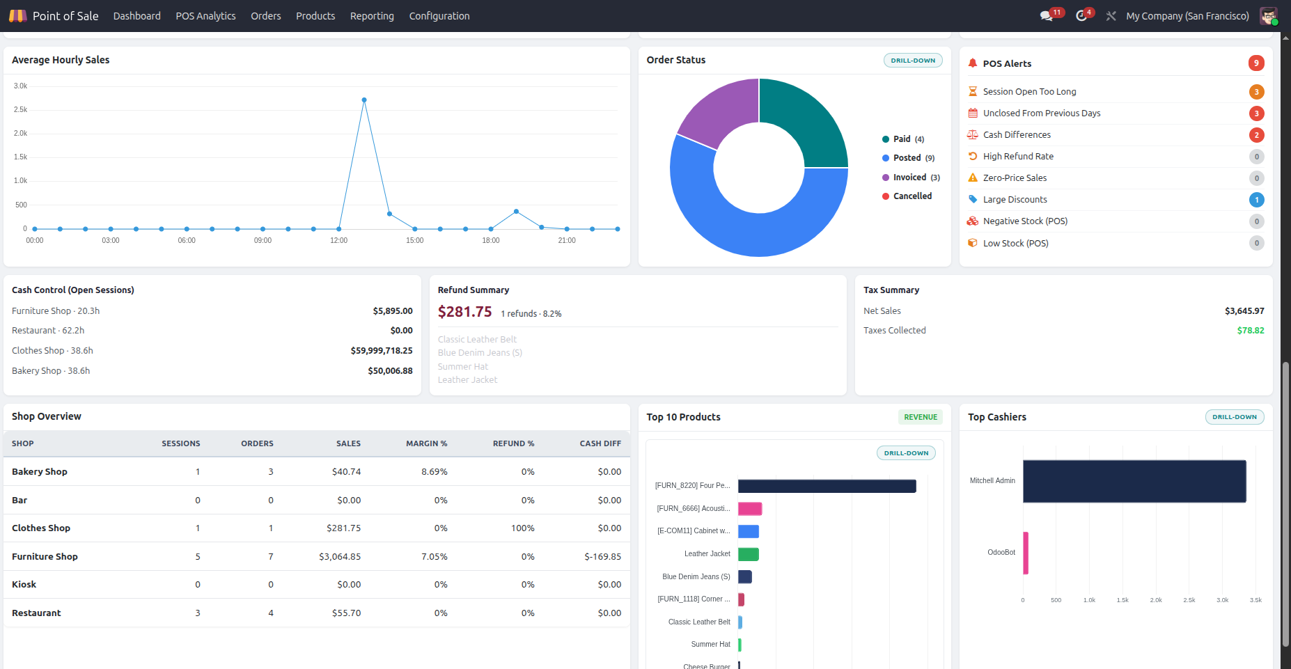Open the user avatar menu
The width and height of the screenshot is (1291, 669).
tap(1268, 15)
